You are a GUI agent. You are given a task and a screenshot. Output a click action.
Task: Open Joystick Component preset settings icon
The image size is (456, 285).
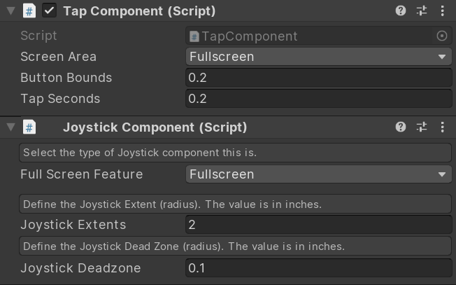click(422, 127)
